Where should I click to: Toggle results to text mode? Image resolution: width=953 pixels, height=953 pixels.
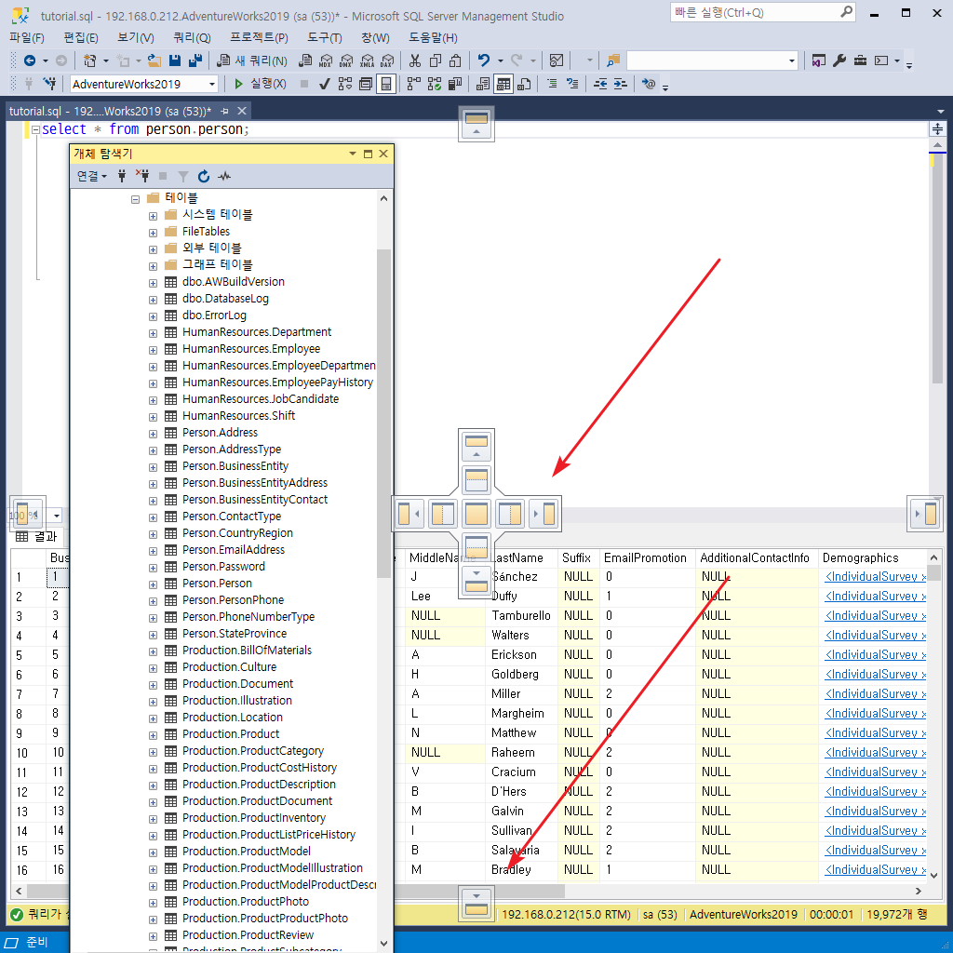point(483,83)
